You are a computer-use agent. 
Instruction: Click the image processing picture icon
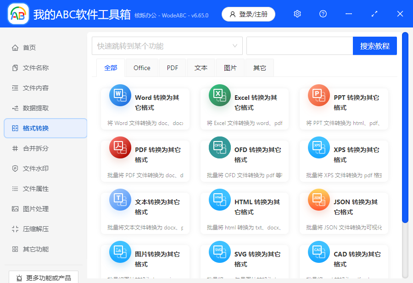[x=15, y=209]
